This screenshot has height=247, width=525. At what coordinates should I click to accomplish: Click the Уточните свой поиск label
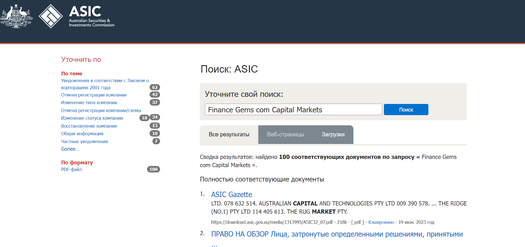pos(244,94)
